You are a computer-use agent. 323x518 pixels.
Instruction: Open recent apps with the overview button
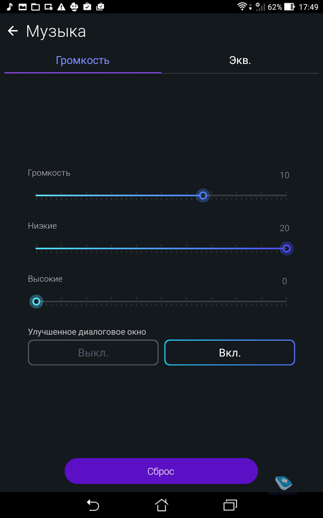click(230, 505)
